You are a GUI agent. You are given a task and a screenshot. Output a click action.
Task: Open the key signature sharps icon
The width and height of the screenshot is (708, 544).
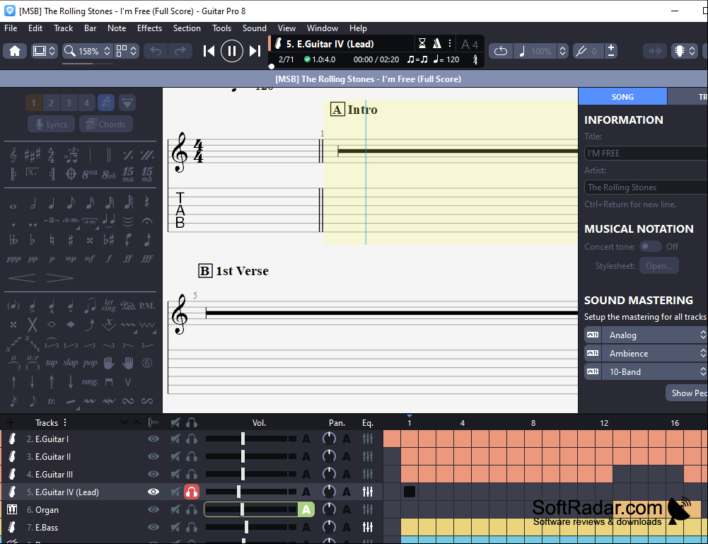[x=32, y=155]
